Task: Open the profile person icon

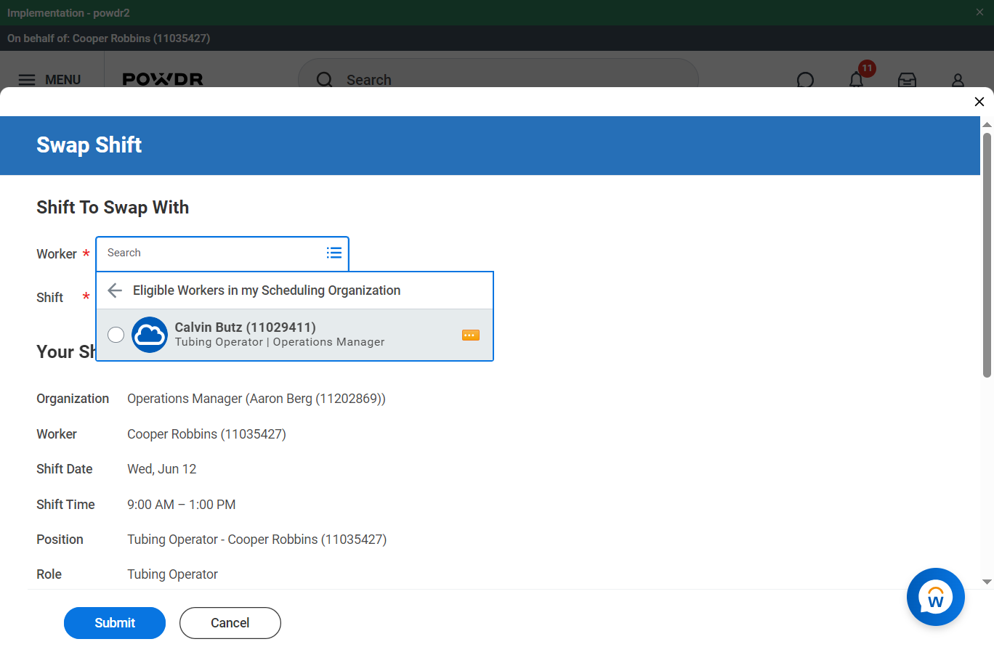Action: [x=958, y=80]
